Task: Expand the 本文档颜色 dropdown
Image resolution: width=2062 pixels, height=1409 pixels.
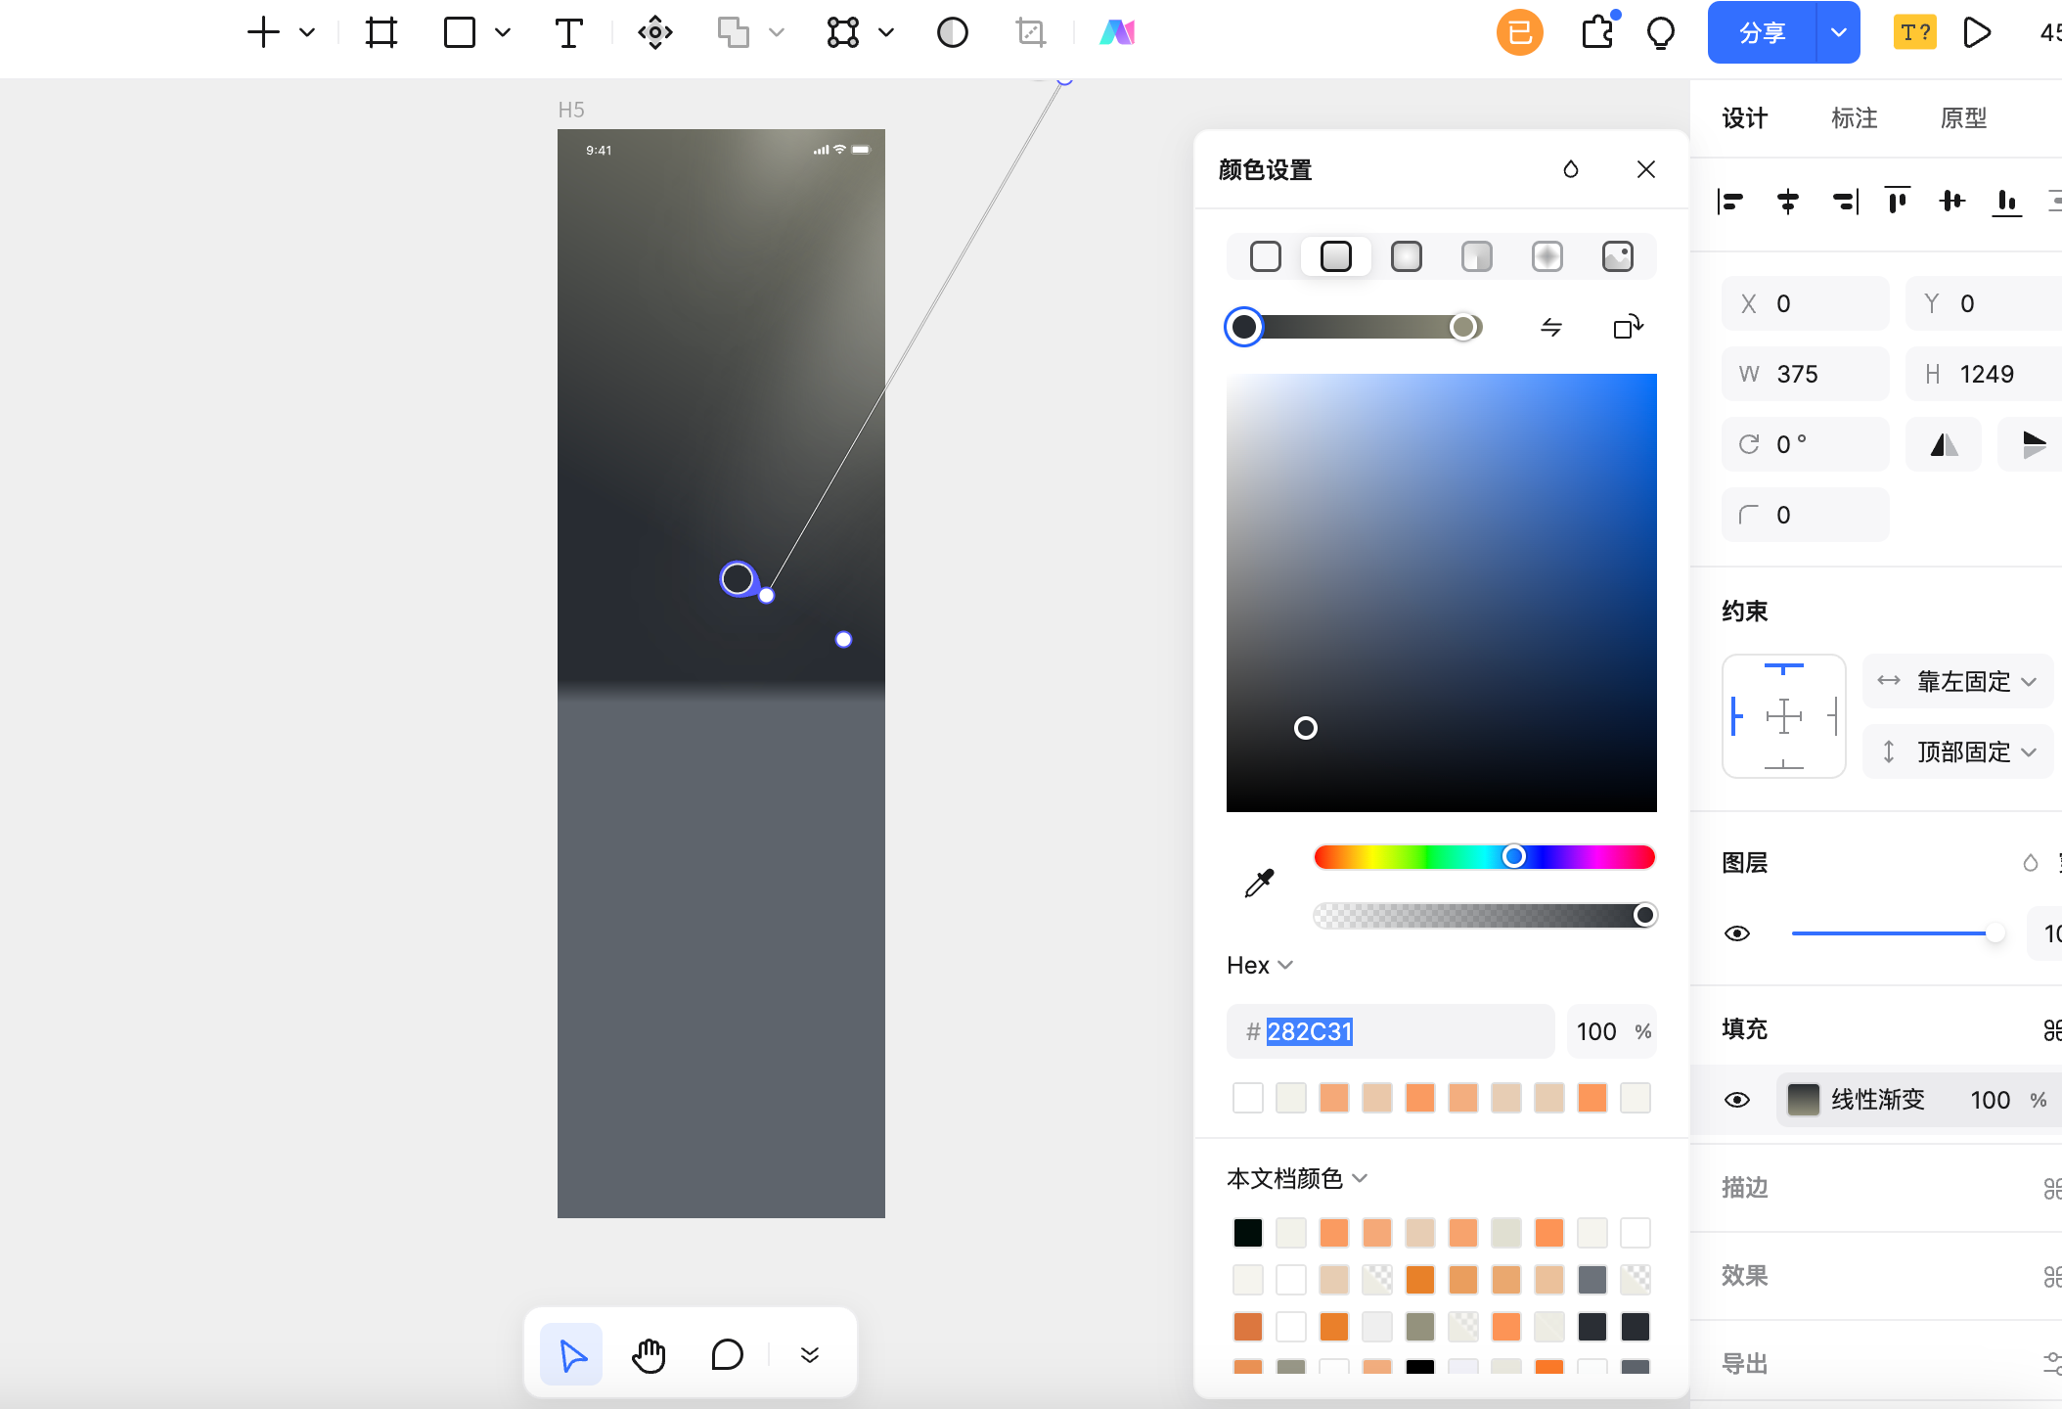Action: (1296, 1178)
